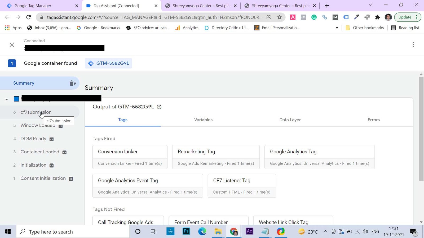Open Microsoft Edge from the taskbar
The width and height of the screenshot is (424, 238).
(202, 232)
